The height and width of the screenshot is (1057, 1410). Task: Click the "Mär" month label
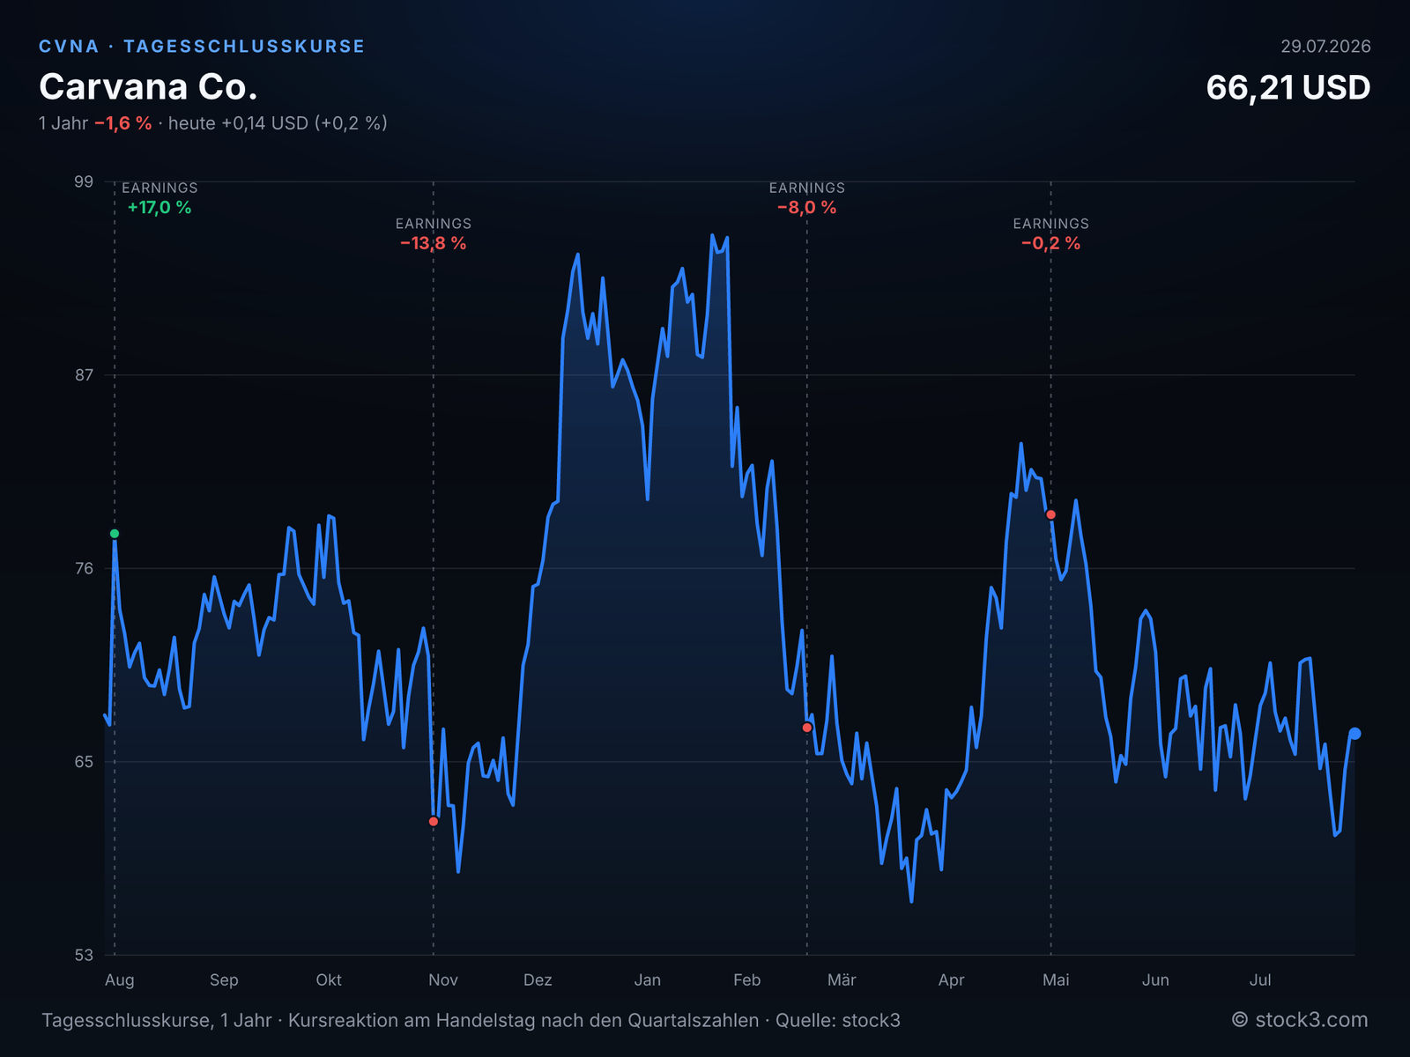point(842,980)
